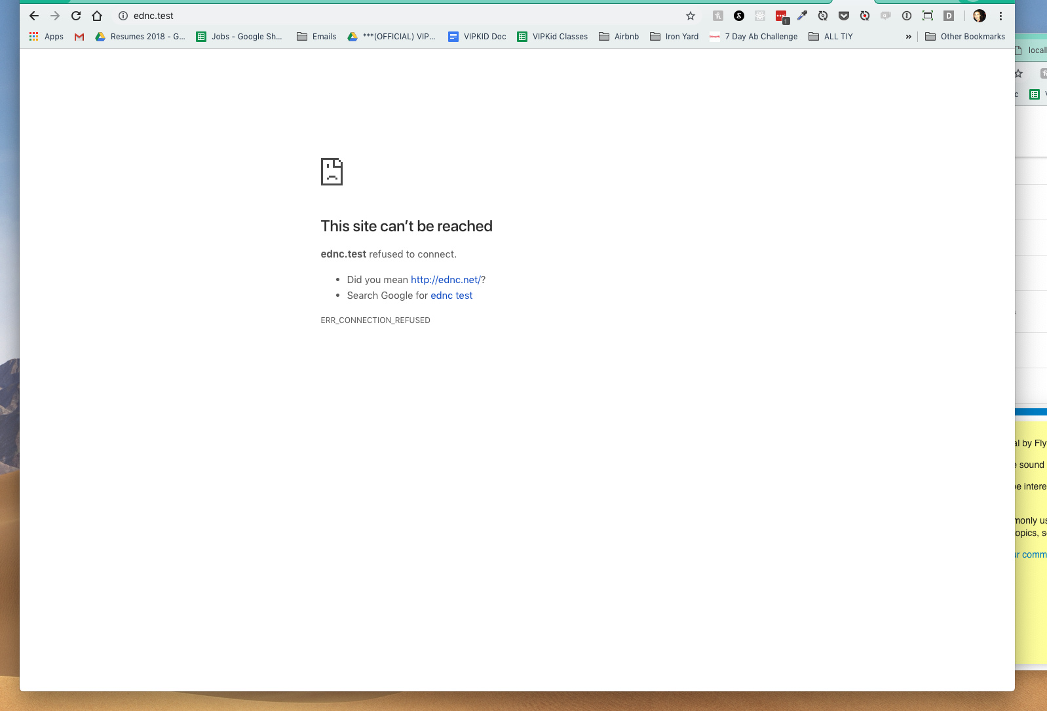Open the VIPKID Doc bookmark
Viewport: 1047px width, 711px height.
(477, 37)
